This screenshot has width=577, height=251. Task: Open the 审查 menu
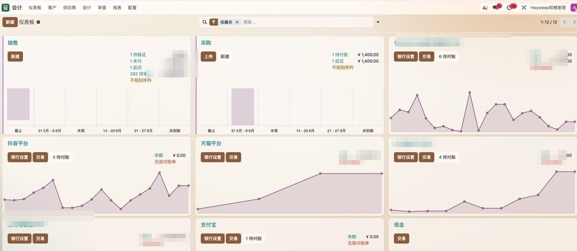click(102, 7)
